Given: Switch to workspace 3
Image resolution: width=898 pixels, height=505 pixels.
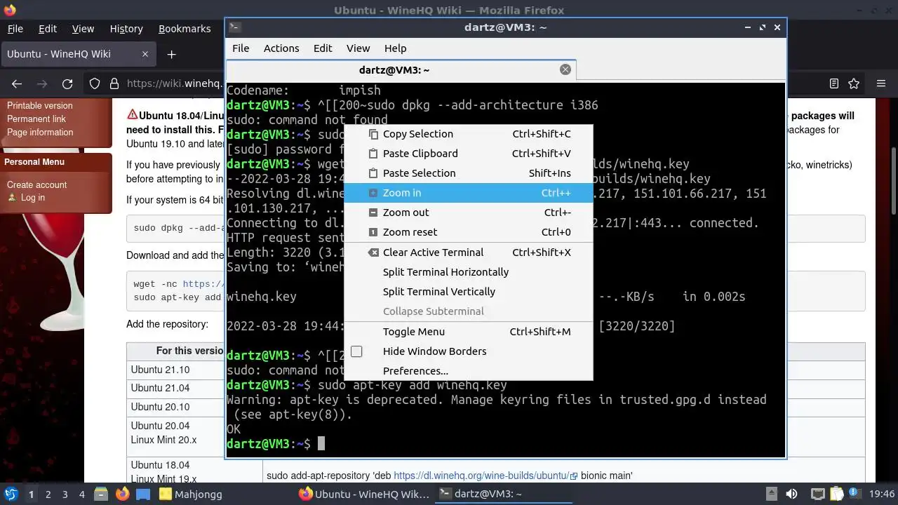Looking at the screenshot, I should point(65,494).
